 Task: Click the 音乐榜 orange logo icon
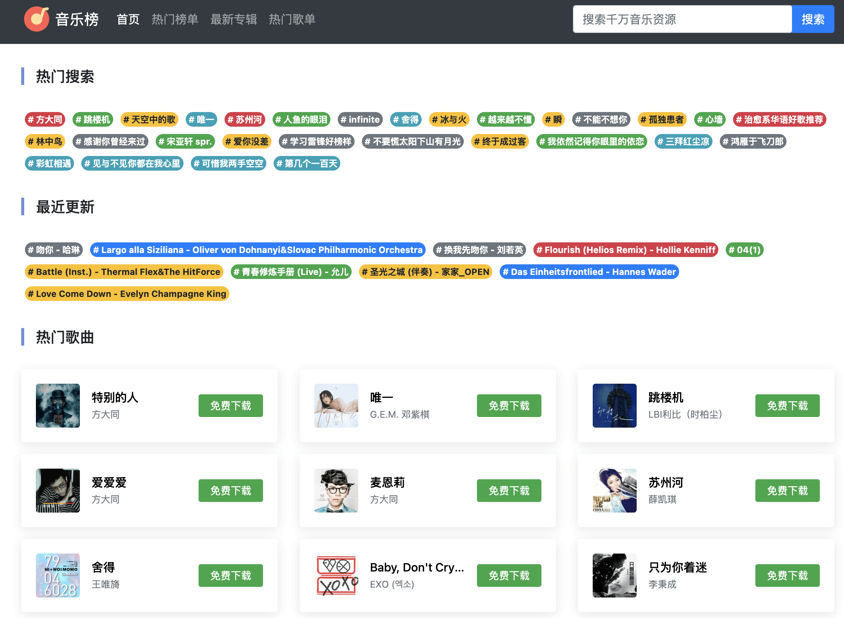coord(36,19)
